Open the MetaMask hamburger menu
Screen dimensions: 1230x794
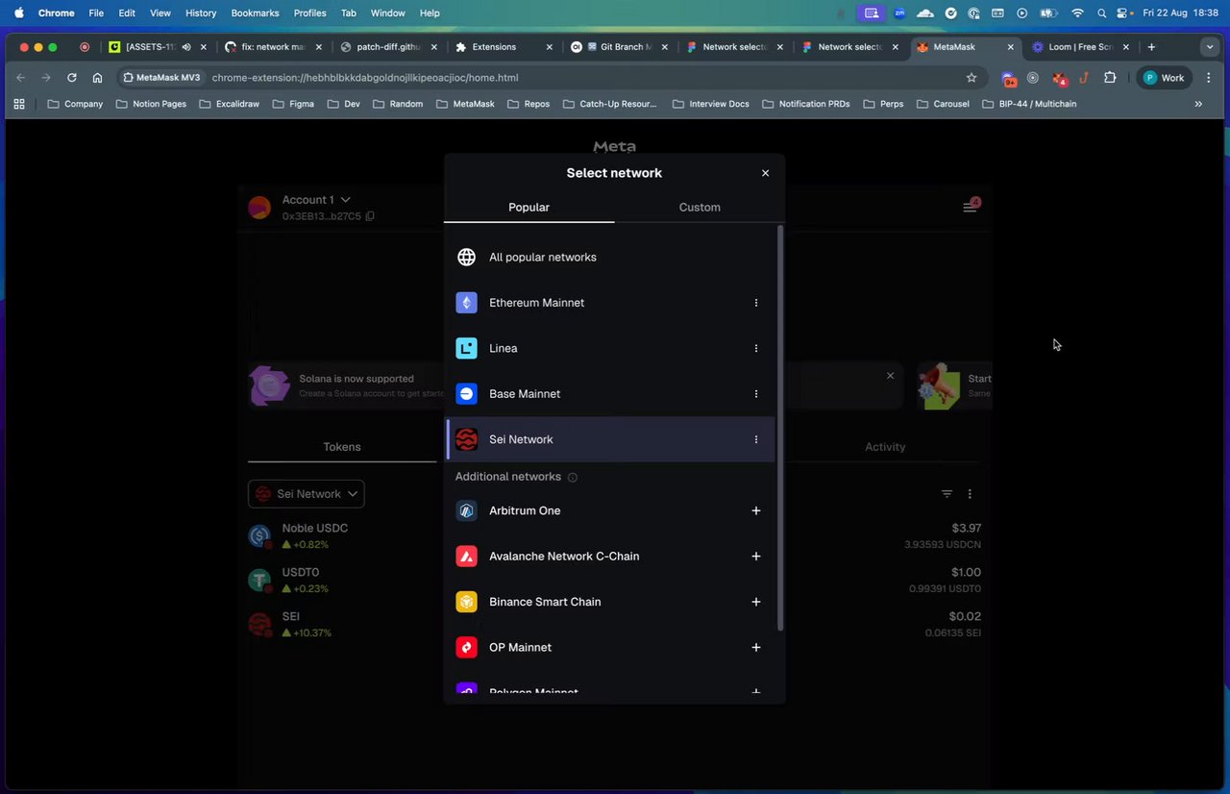pos(971,207)
